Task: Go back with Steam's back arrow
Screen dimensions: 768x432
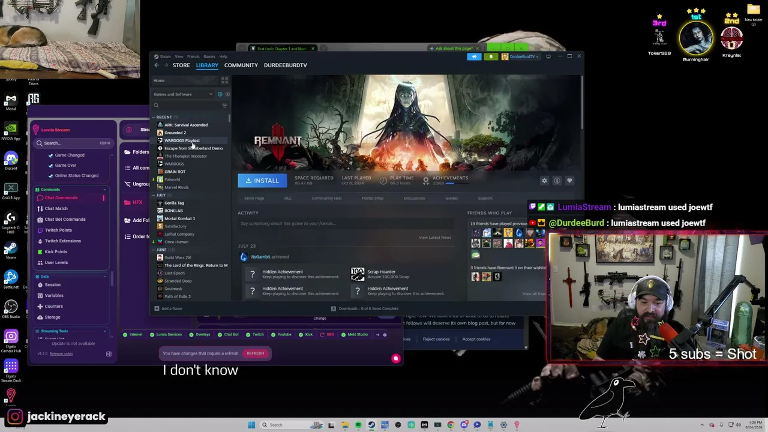Action: [x=157, y=65]
